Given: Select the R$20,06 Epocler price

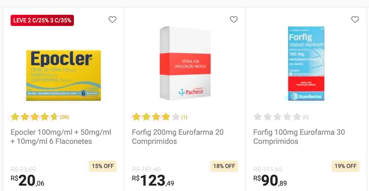Looking at the screenshot, I should coord(27,180).
